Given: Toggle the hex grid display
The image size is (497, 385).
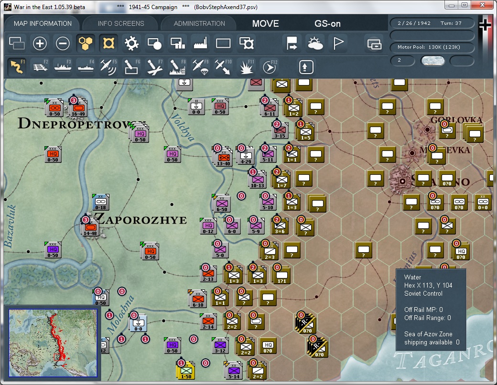Looking at the screenshot, I should click(x=86, y=43).
